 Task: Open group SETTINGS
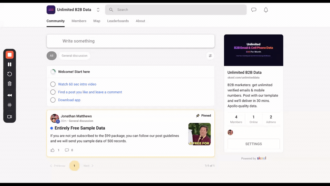(x=254, y=144)
